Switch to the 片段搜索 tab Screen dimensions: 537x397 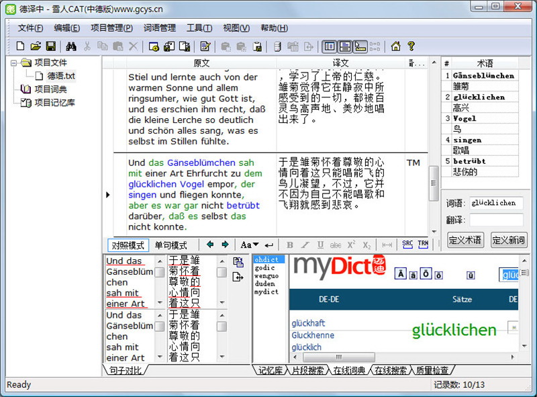coord(307,370)
